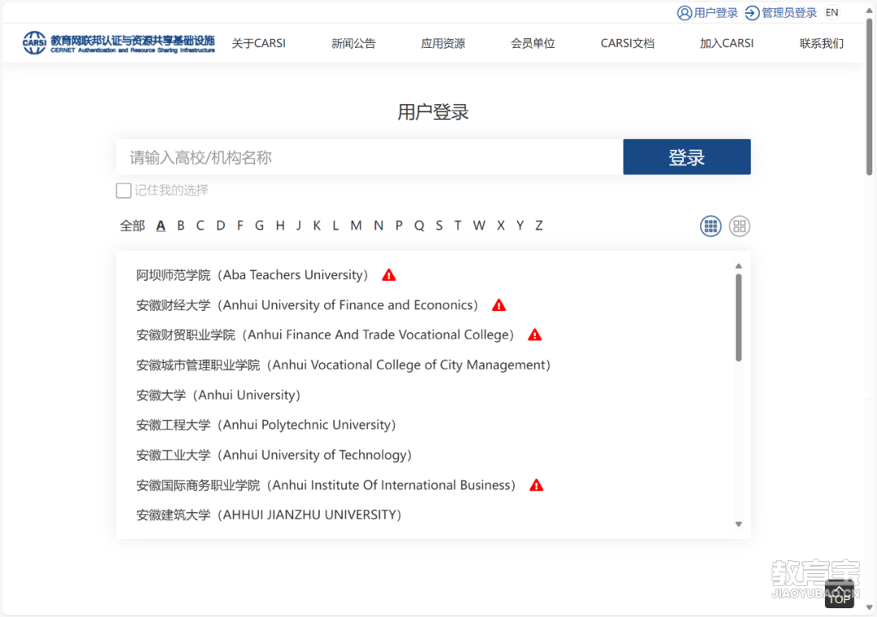Select letter N filter
Screen dimensions: 877x617
pyautogui.click(x=378, y=226)
